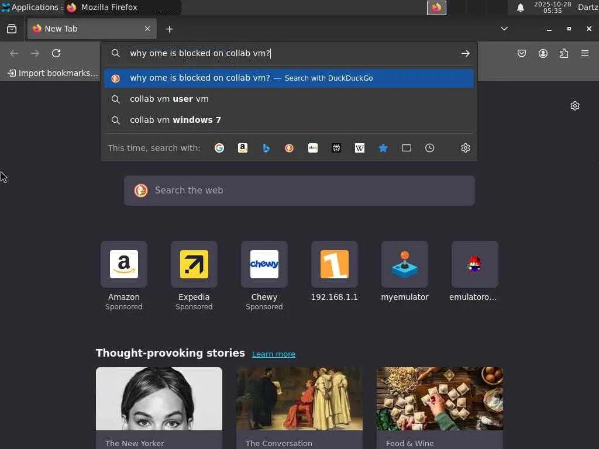Viewport: 599px width, 449px height.
Task: Select the Mozilla Firefox taskbar entry
Action: point(122,7)
